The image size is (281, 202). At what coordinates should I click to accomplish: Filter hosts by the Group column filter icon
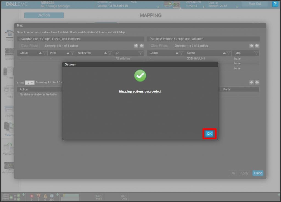click(45, 53)
